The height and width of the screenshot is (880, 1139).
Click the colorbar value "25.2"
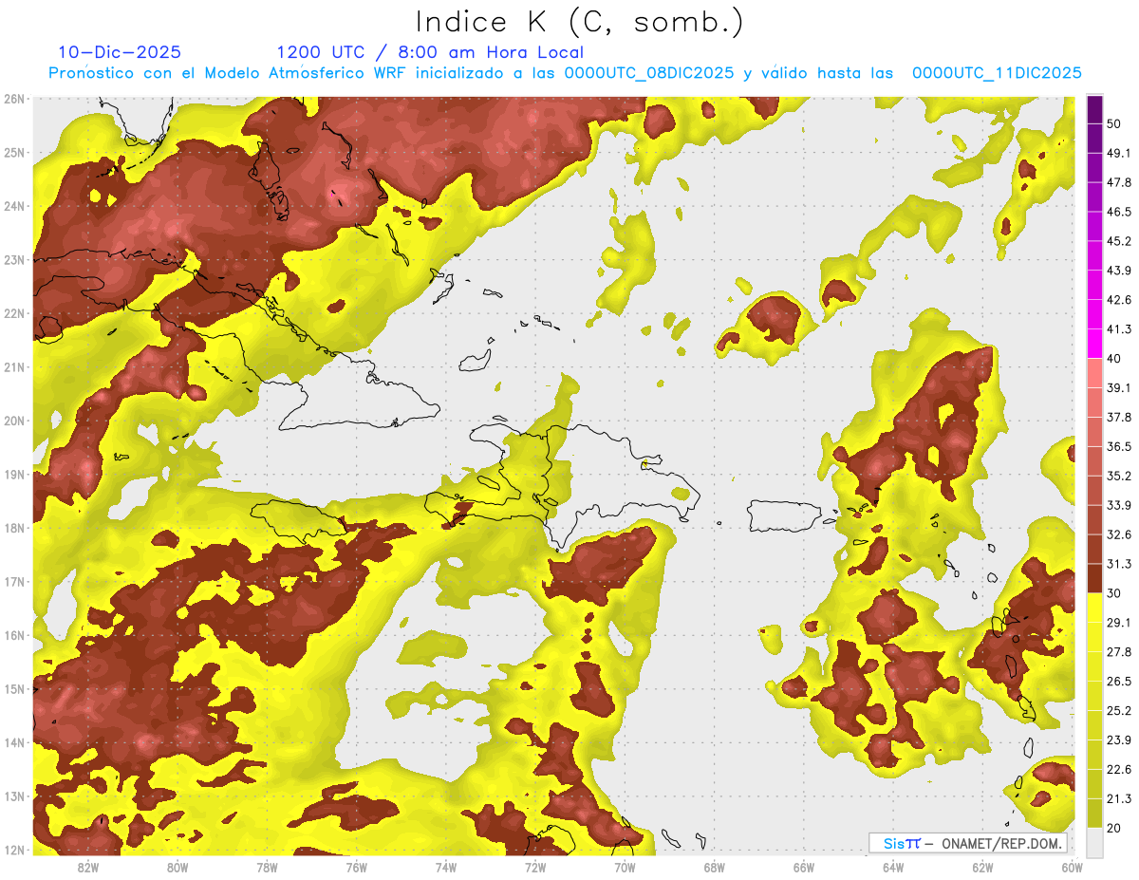coord(1119,710)
